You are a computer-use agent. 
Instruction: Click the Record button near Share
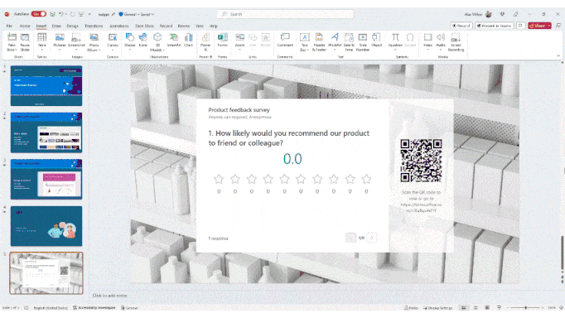[x=461, y=26]
